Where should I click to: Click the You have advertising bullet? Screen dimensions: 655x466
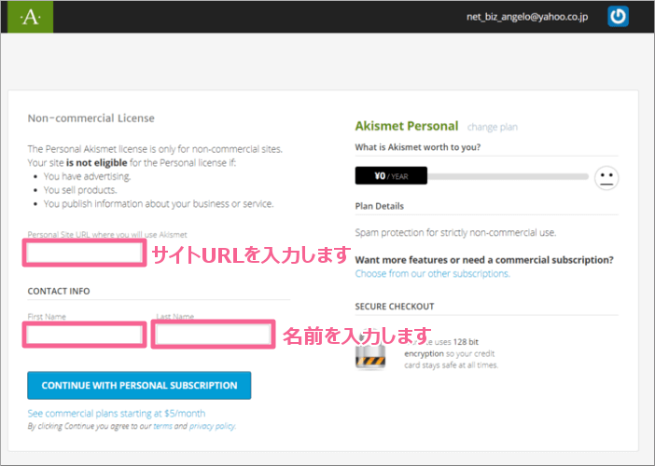88,176
